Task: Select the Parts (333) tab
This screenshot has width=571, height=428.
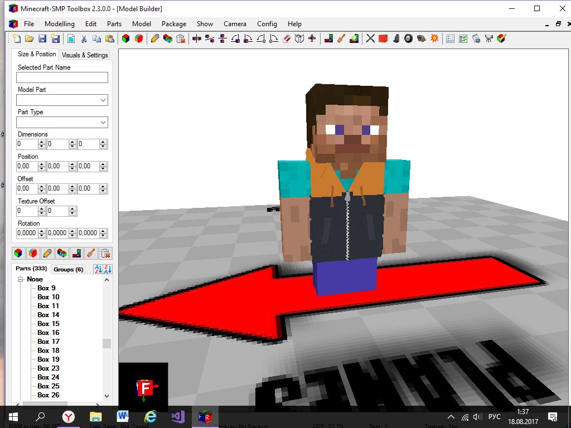Action: (31, 269)
